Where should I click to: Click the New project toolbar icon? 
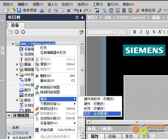pyautogui.click(x=7, y=11)
